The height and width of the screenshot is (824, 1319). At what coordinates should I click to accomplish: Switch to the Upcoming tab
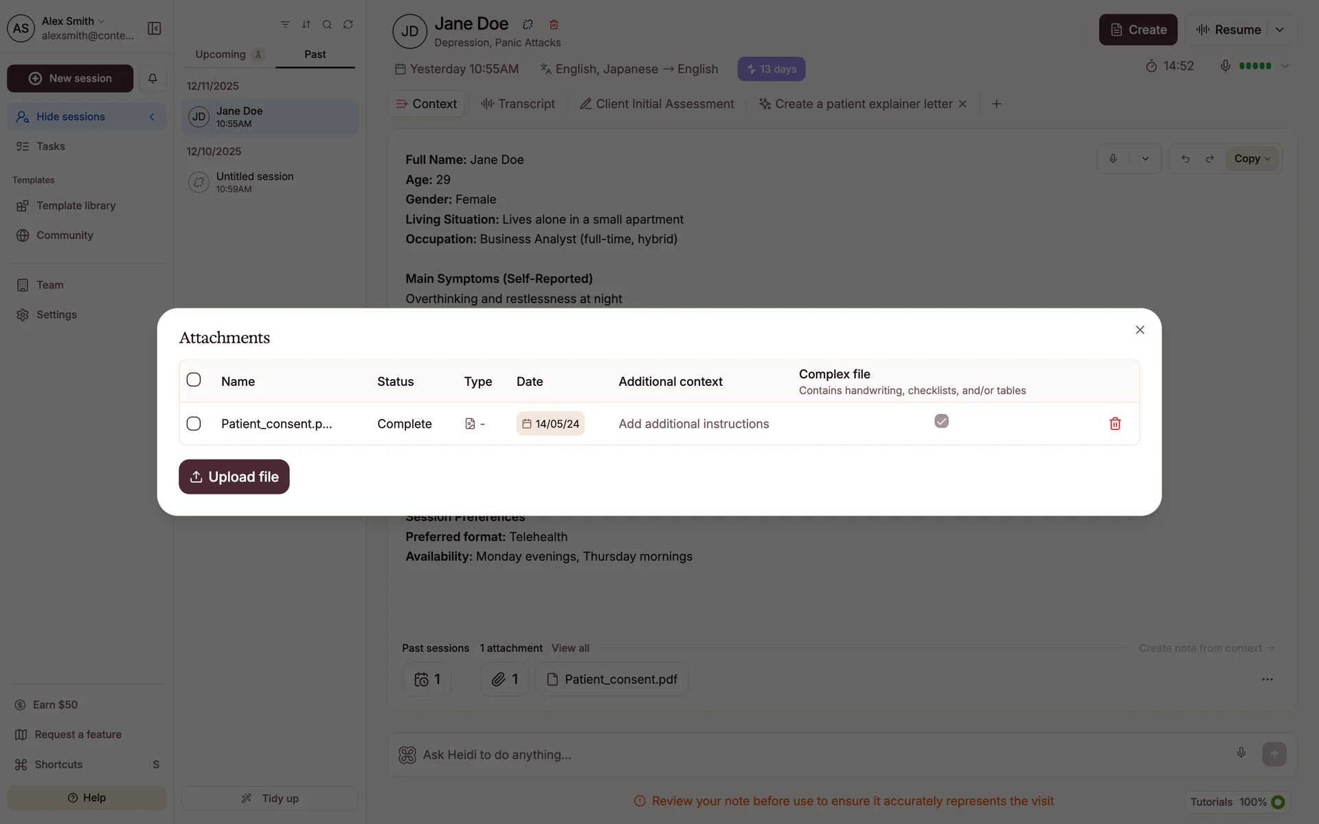(220, 54)
